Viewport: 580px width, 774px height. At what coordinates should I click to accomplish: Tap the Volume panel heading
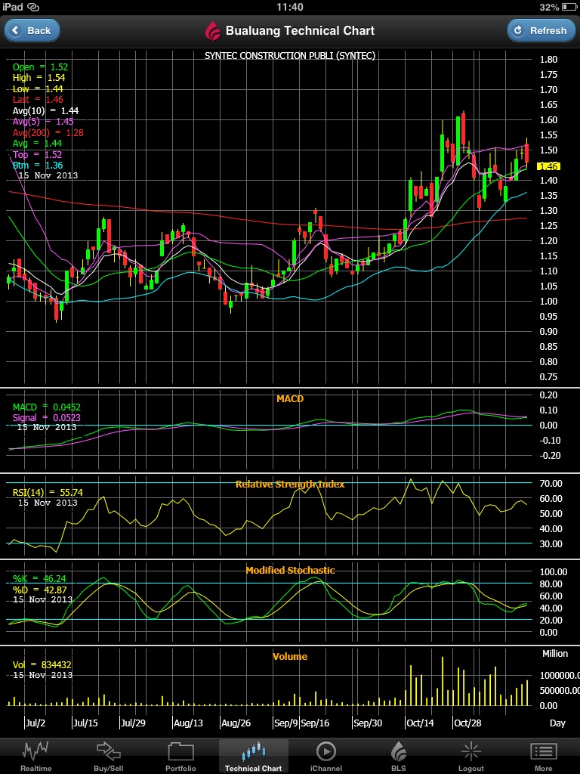290,656
